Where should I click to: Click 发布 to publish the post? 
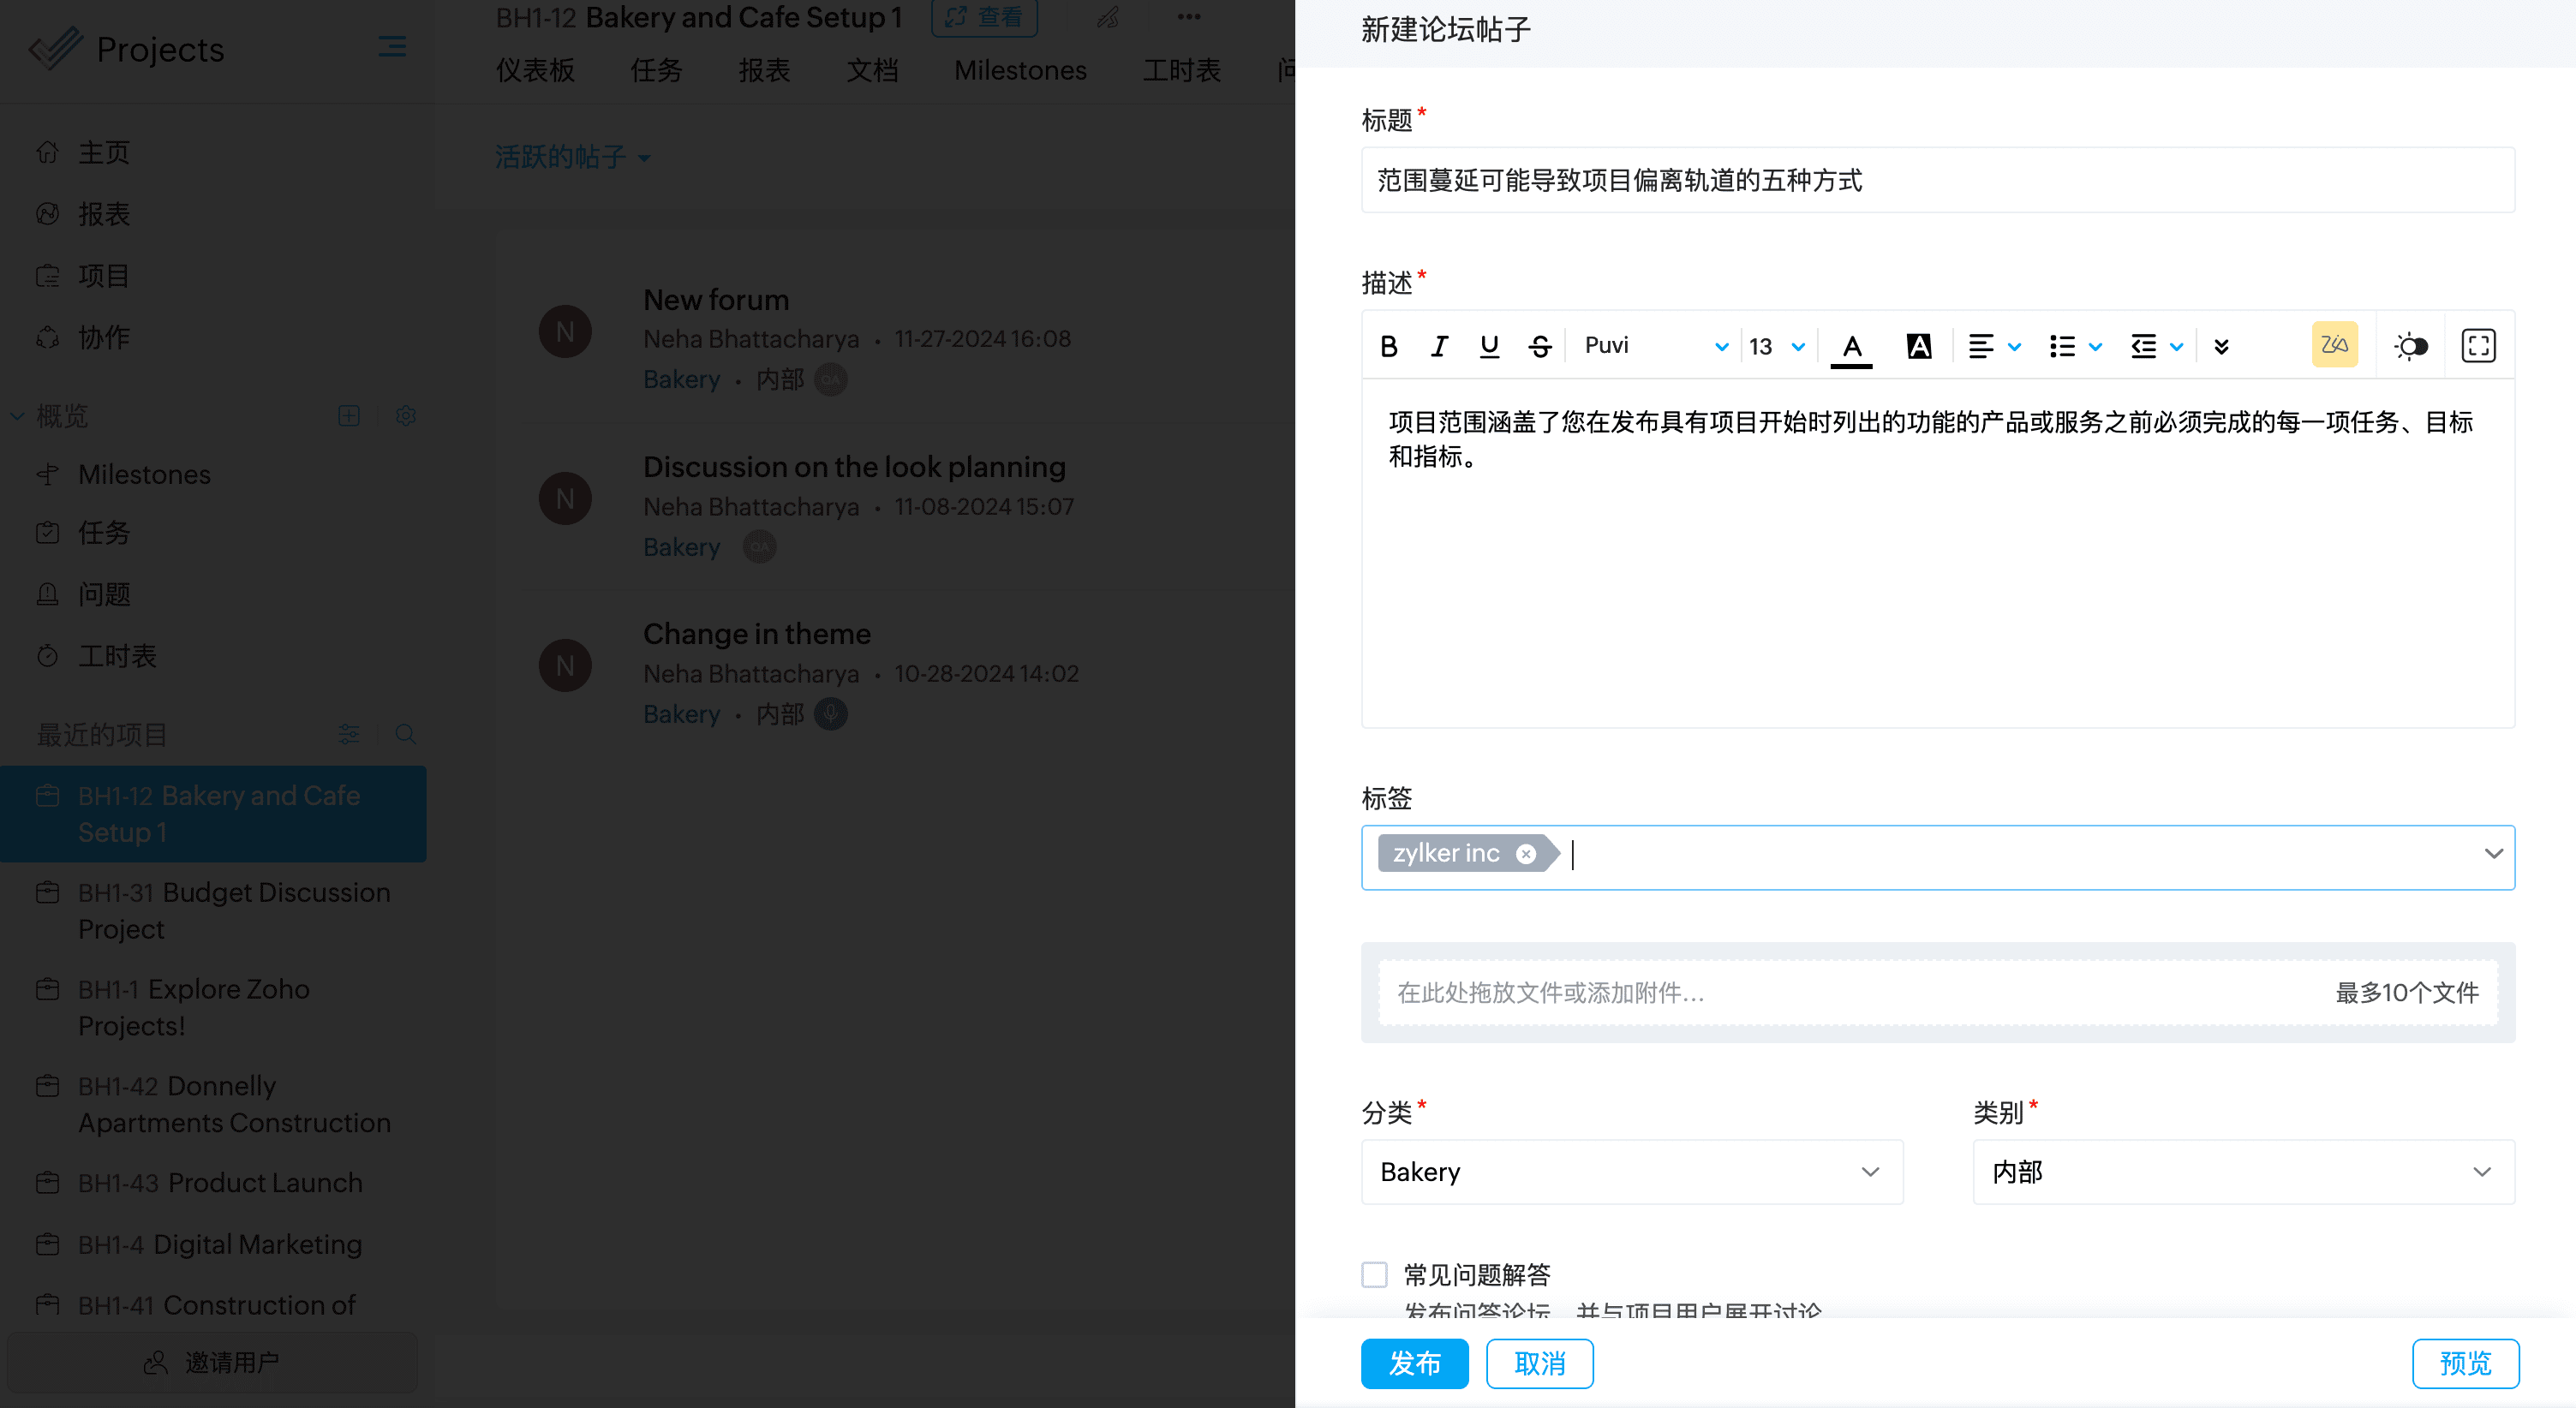[x=1414, y=1363]
